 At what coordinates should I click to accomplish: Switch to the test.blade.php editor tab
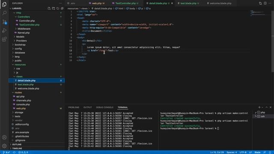(188, 3)
